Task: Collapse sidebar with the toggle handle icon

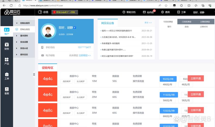Action: click(34, 74)
